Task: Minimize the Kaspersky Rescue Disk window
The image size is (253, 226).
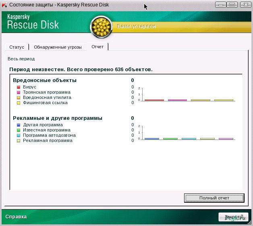Action: point(221,5)
